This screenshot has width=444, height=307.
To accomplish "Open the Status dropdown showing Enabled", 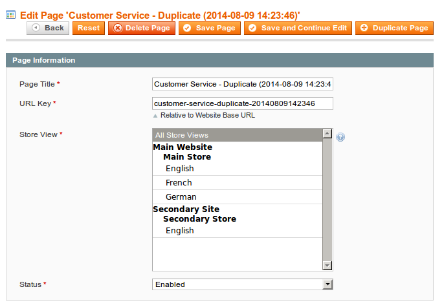I will coord(242,284).
